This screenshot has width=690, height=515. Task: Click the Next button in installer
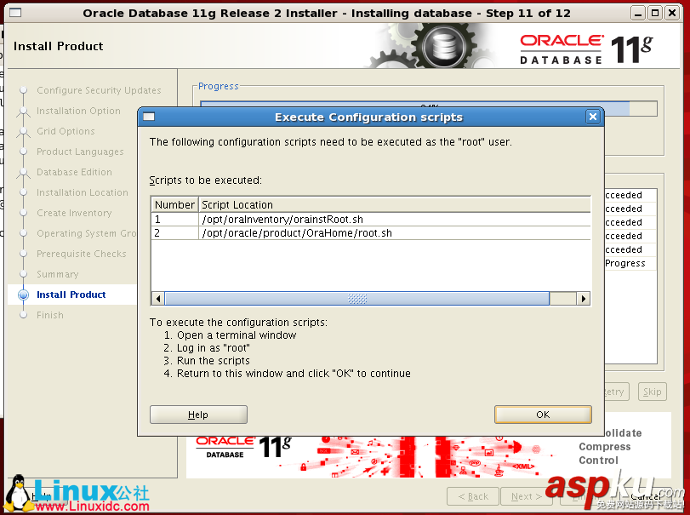click(527, 496)
